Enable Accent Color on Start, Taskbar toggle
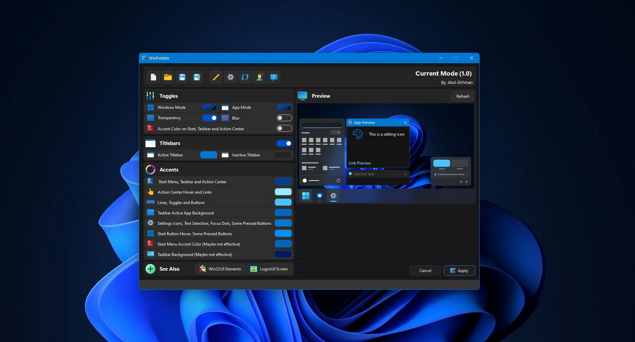 tap(284, 128)
